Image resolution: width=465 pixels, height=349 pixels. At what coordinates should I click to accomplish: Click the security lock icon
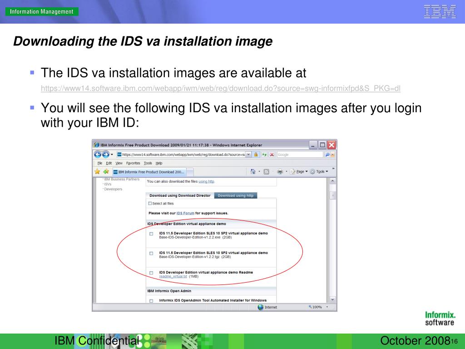(256, 155)
